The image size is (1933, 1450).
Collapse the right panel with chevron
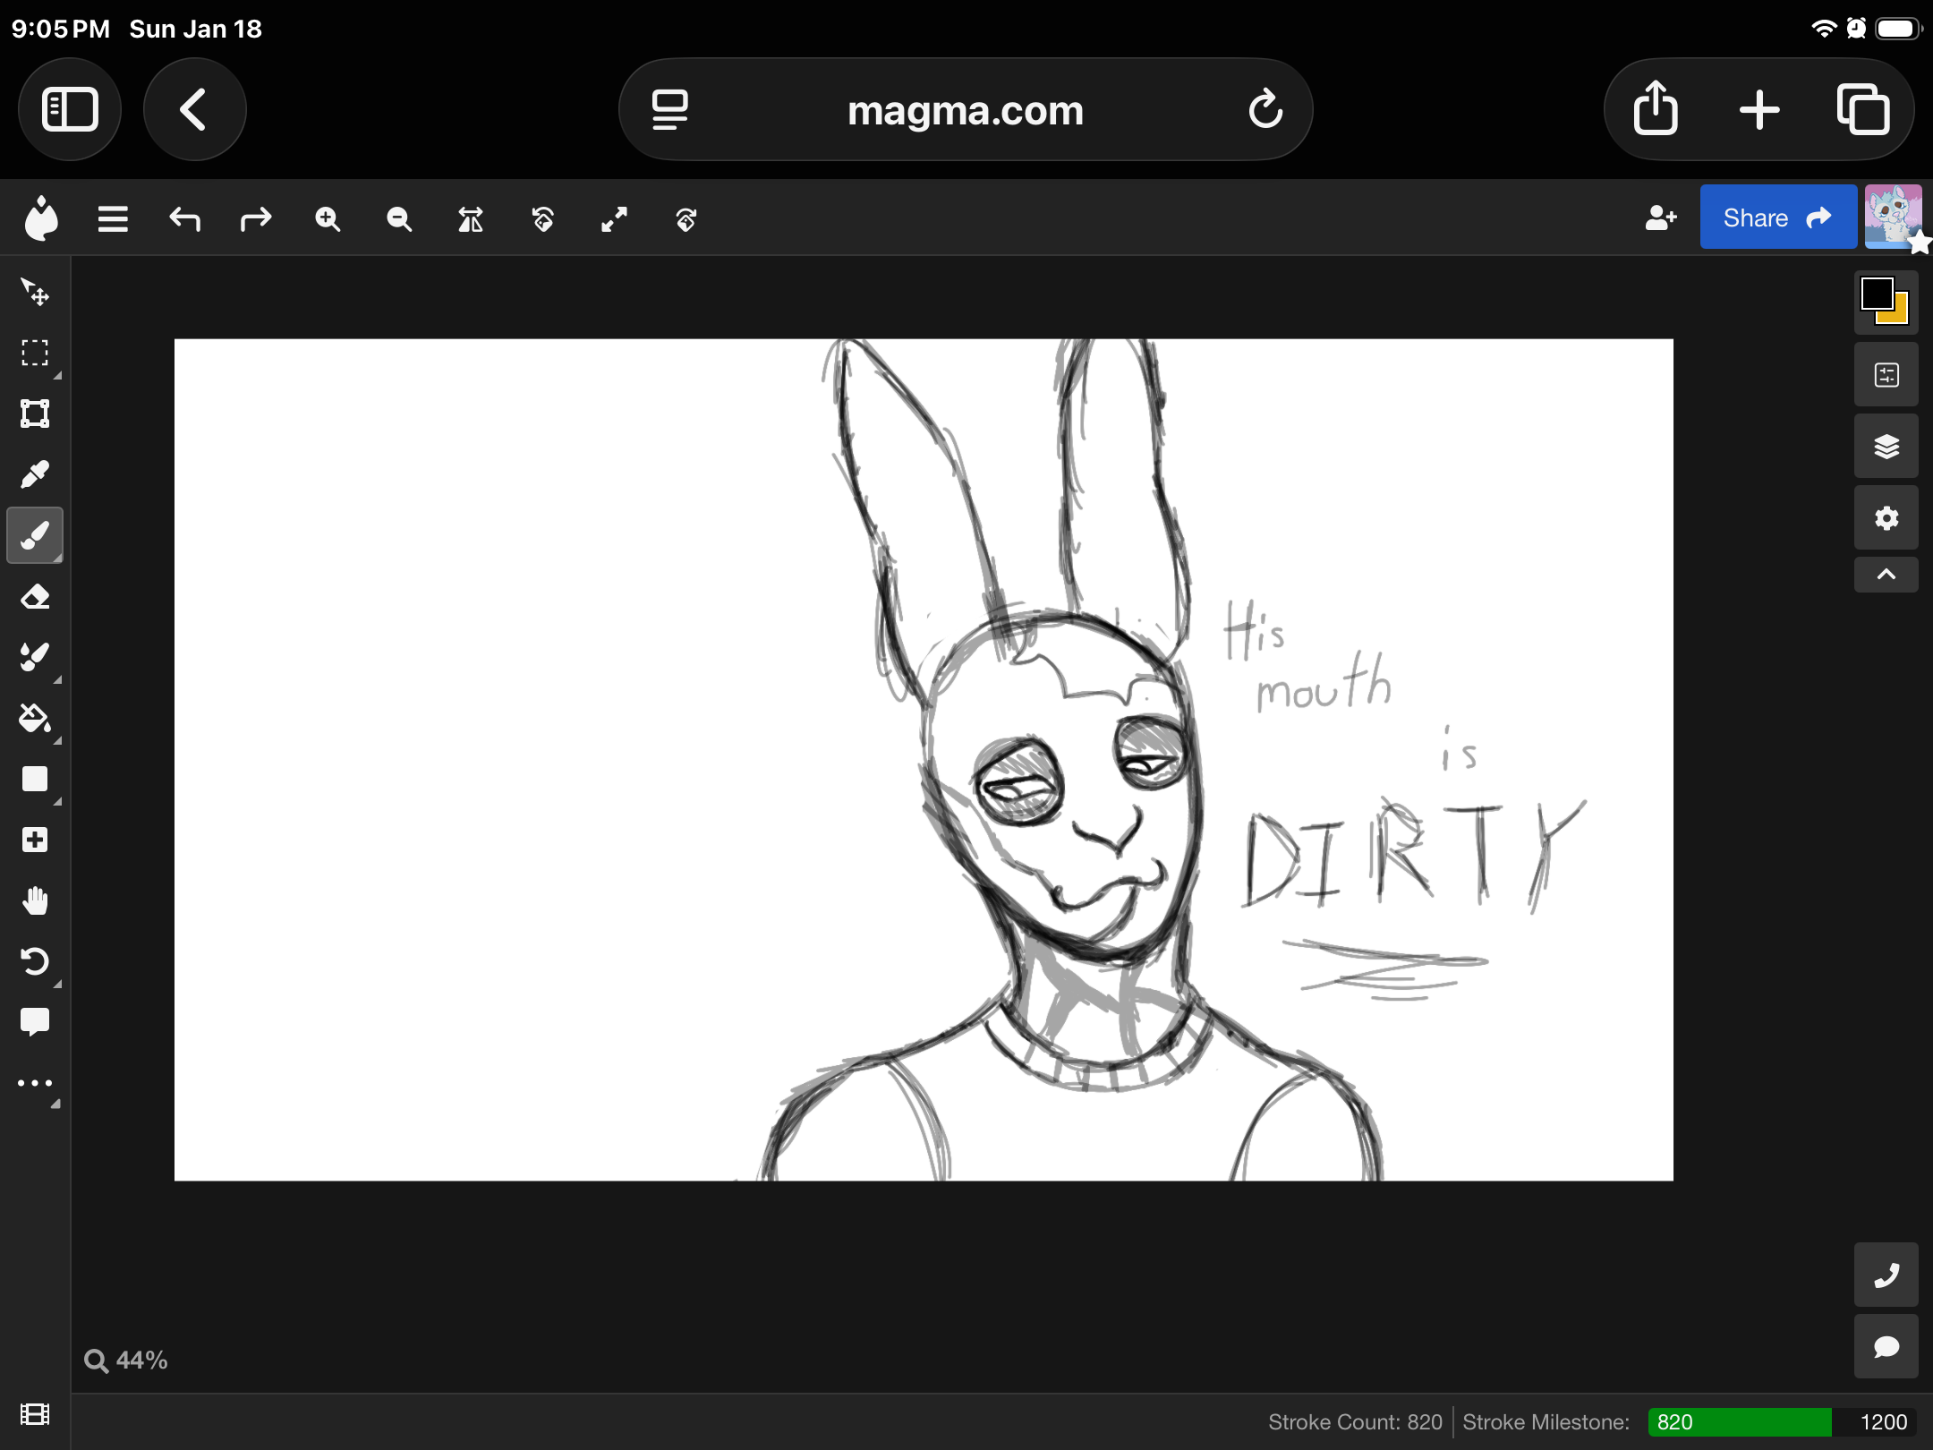[1886, 575]
